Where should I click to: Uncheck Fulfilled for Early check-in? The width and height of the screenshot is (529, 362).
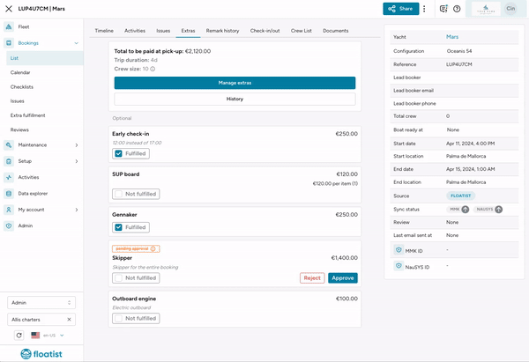(x=118, y=153)
